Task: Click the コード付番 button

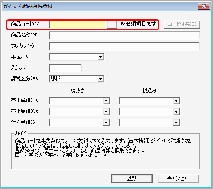Action: point(182,24)
